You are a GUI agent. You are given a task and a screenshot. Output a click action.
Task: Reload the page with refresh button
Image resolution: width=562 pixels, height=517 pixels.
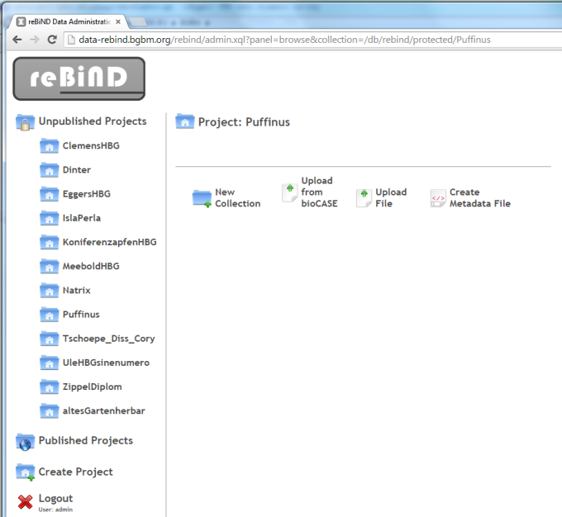(52, 40)
